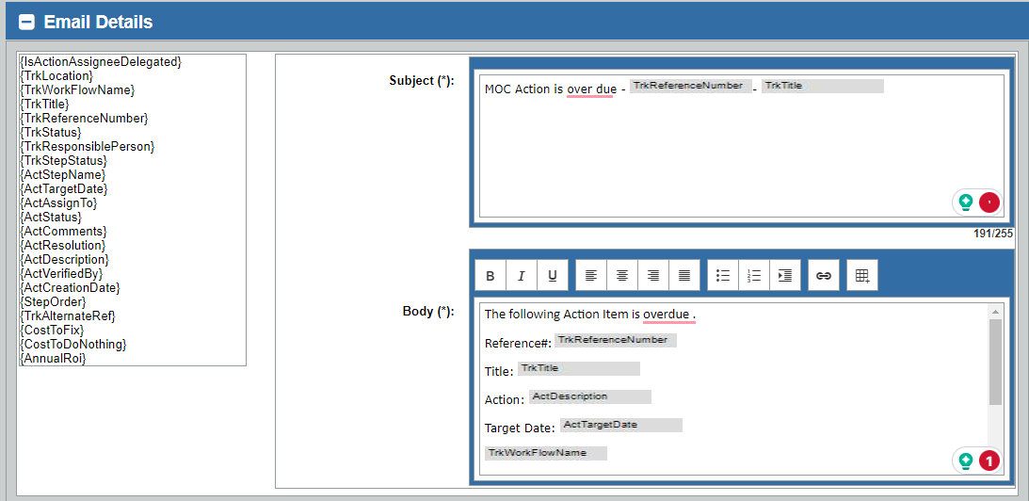
Task: Click ActTargetDate token in Body
Action: [x=620, y=425]
